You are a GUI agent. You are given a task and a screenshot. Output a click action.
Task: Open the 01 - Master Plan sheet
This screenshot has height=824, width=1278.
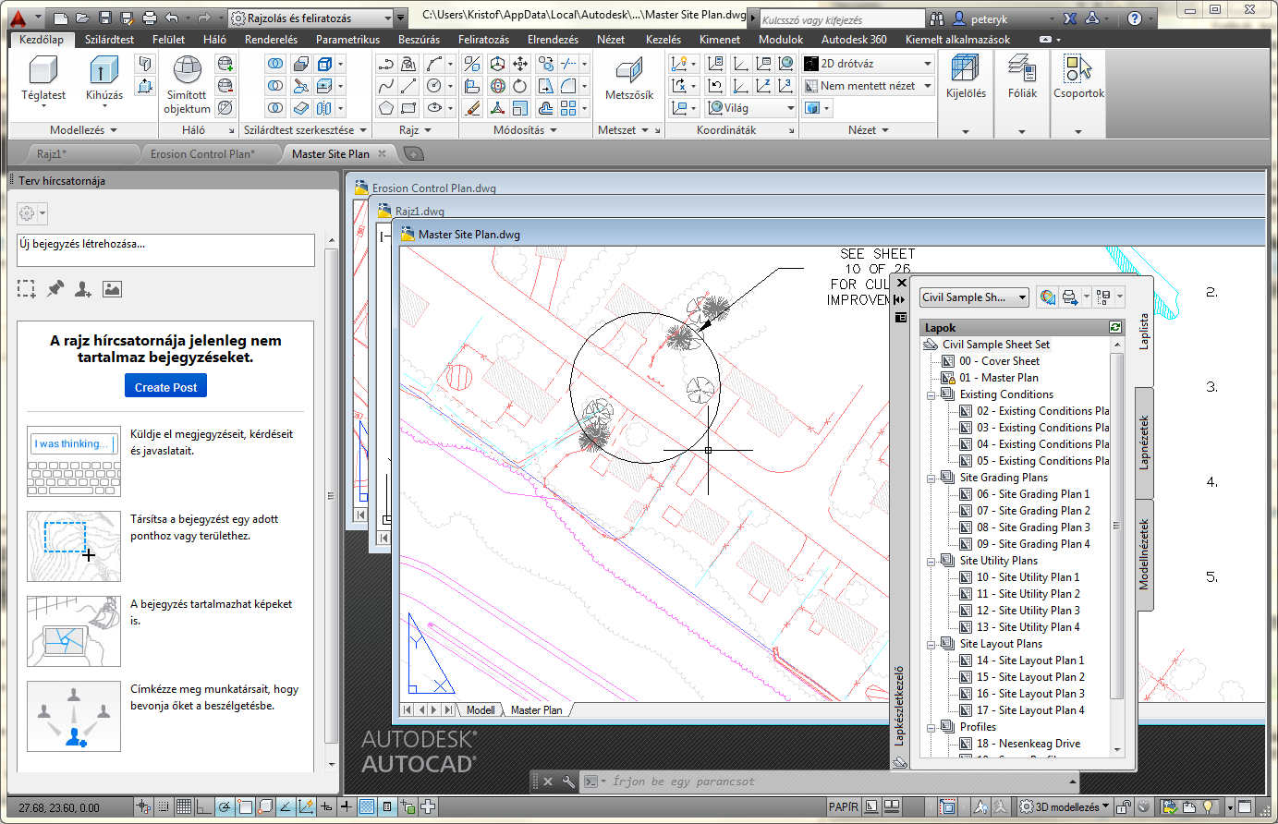point(998,378)
